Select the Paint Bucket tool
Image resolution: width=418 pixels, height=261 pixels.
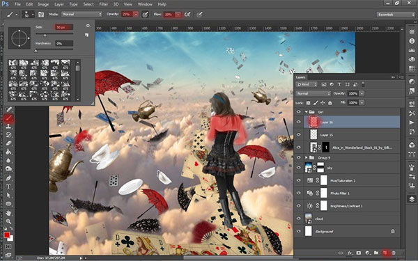pos(8,152)
